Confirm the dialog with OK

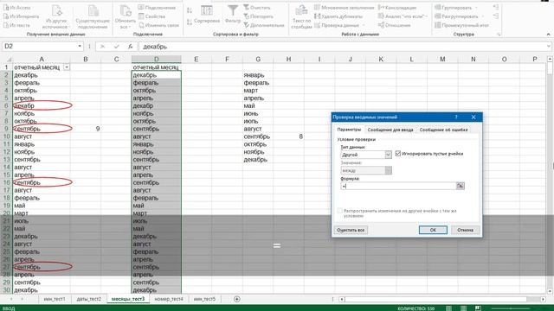tap(433, 230)
